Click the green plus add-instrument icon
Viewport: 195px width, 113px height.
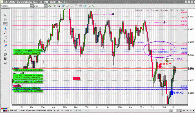pos(54,6)
